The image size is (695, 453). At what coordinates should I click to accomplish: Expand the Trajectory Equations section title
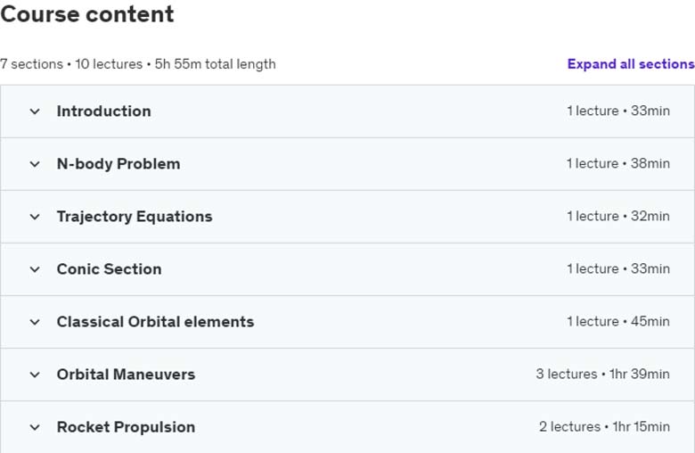point(135,217)
